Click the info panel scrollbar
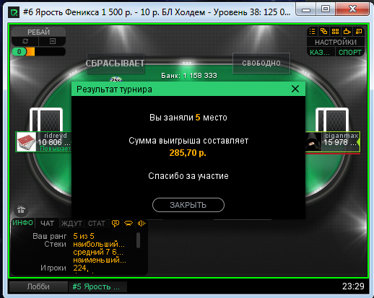This screenshot has width=374, height=298. pyautogui.click(x=139, y=240)
